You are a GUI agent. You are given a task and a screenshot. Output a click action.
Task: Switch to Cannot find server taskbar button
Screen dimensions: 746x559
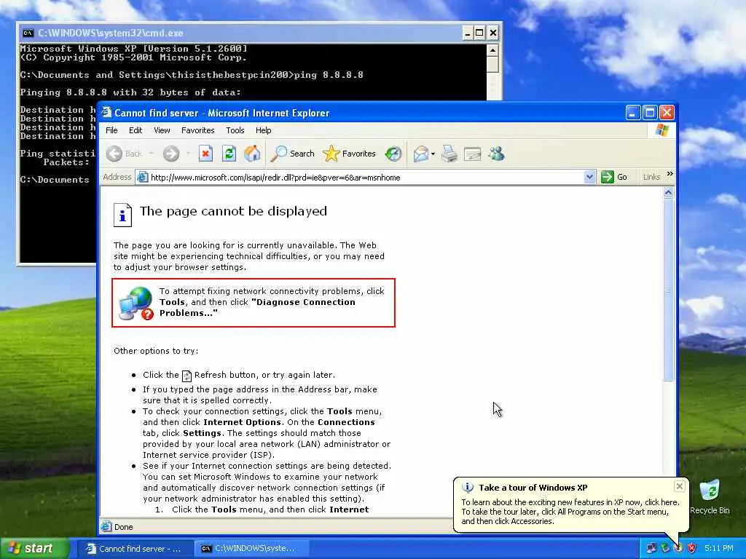point(135,549)
